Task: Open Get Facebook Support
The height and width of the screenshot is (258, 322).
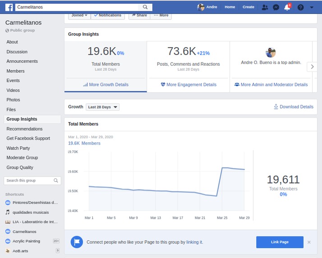Action: [x=28, y=138]
